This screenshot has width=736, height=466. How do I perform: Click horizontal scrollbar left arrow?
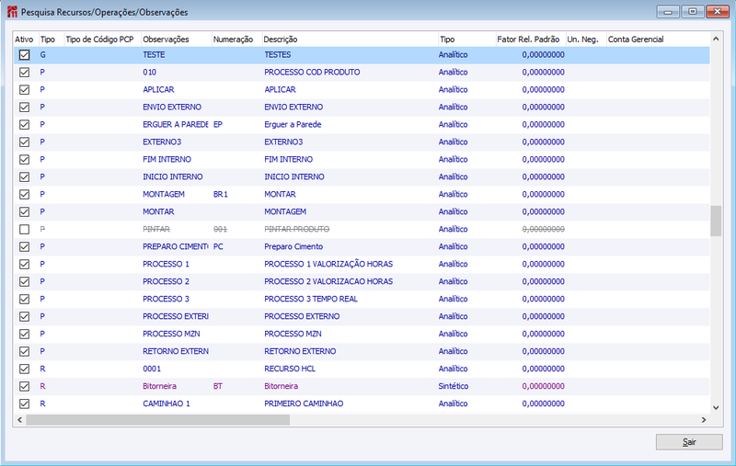point(19,420)
